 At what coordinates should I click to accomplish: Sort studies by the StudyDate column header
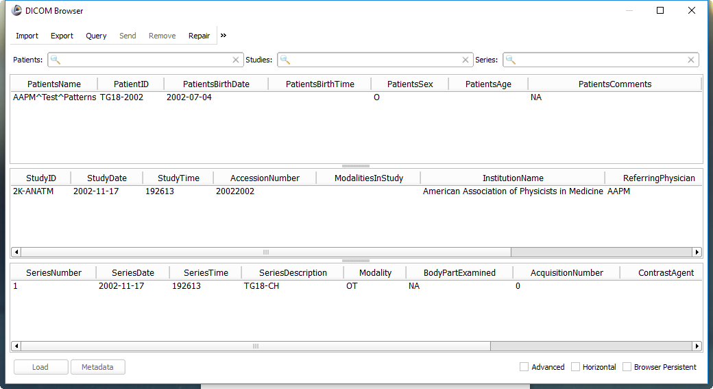tap(106, 178)
